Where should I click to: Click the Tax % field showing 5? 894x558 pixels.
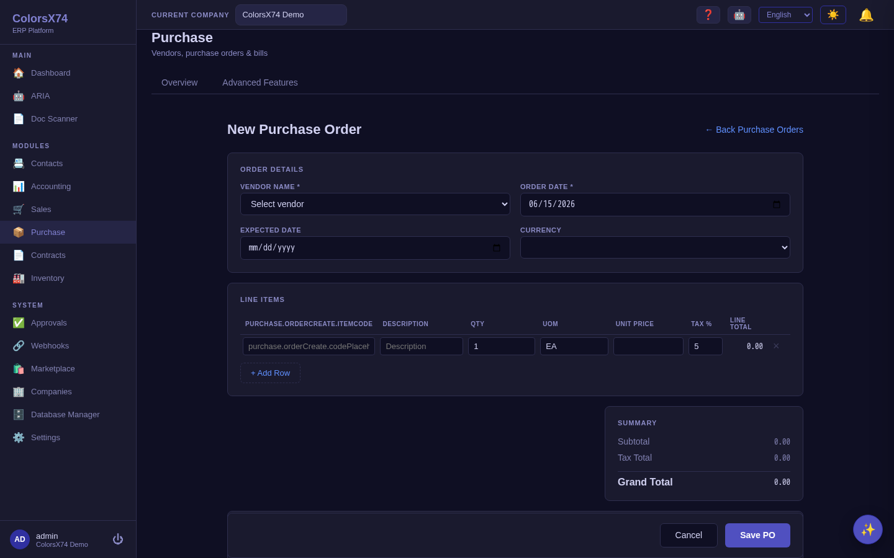[x=705, y=347]
